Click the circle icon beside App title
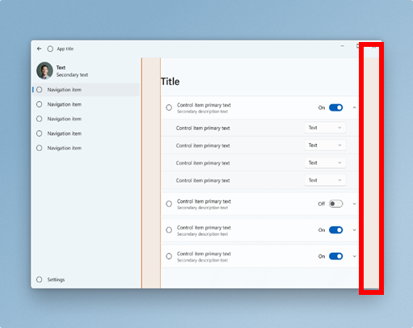413x328 pixels. tap(50, 48)
